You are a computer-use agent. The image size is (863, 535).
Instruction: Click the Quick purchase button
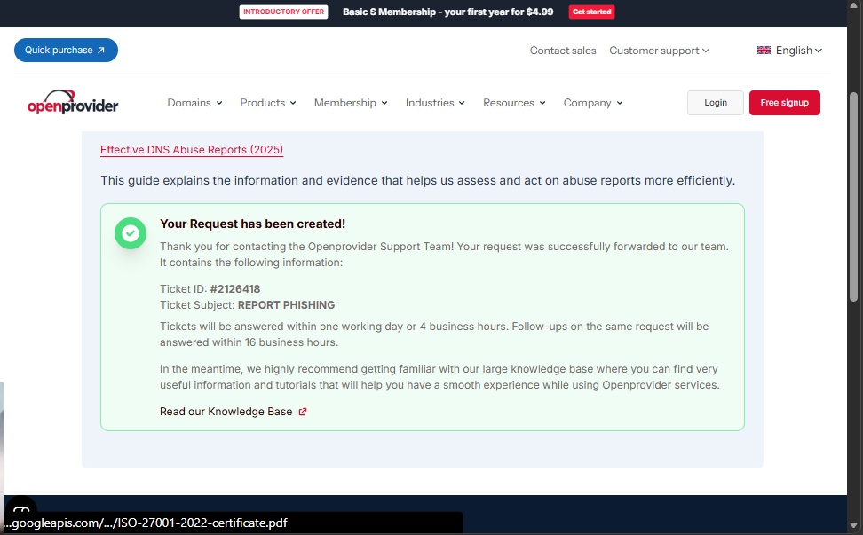coord(66,50)
